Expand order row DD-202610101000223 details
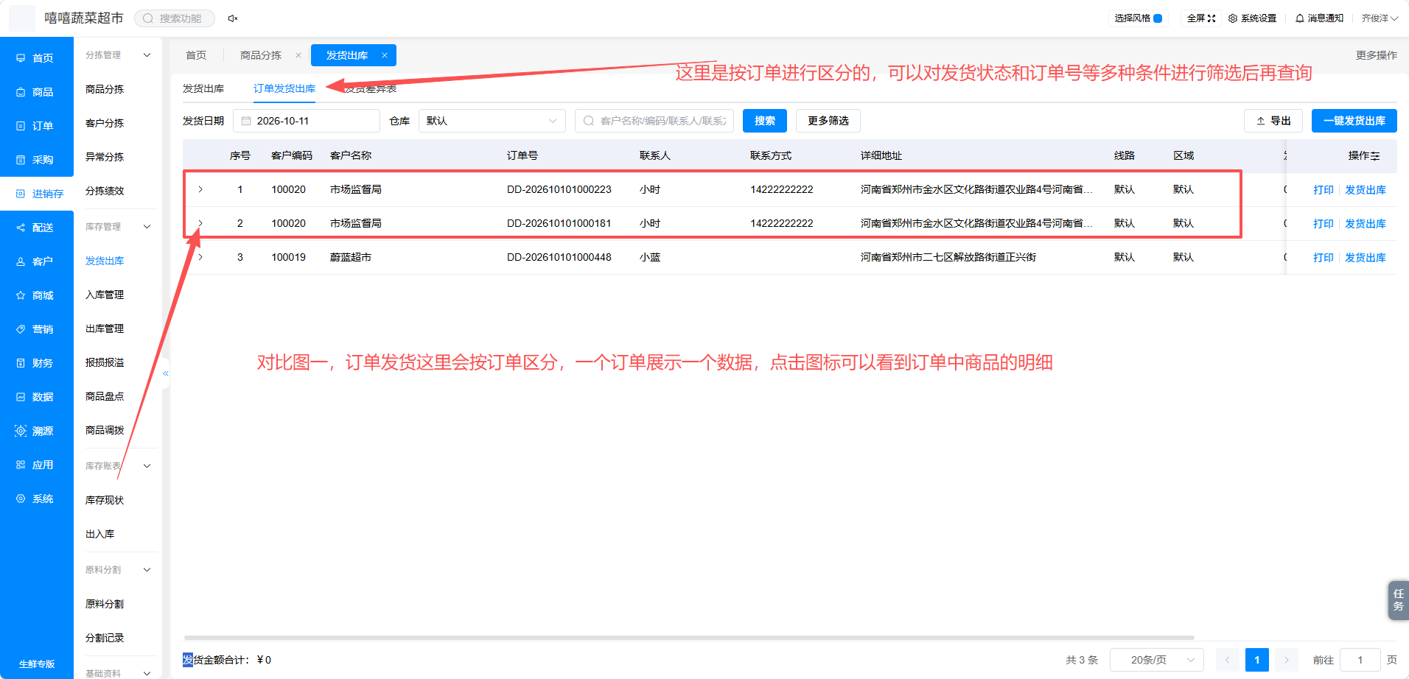This screenshot has width=1409, height=679. [200, 189]
